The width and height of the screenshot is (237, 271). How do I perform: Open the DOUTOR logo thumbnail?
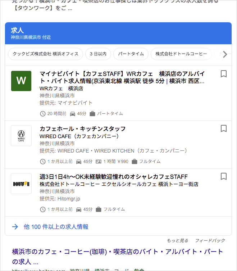pyautogui.click(x=21, y=184)
